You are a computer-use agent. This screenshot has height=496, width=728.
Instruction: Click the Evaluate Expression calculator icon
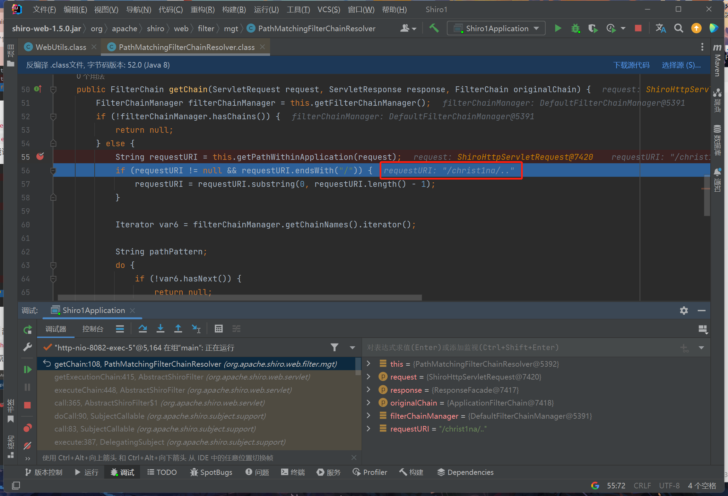tap(218, 329)
